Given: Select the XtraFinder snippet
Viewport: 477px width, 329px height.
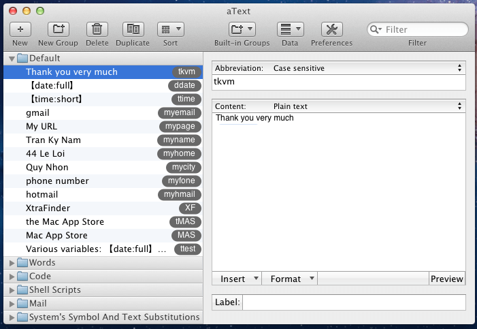Looking at the screenshot, I should 48,208.
